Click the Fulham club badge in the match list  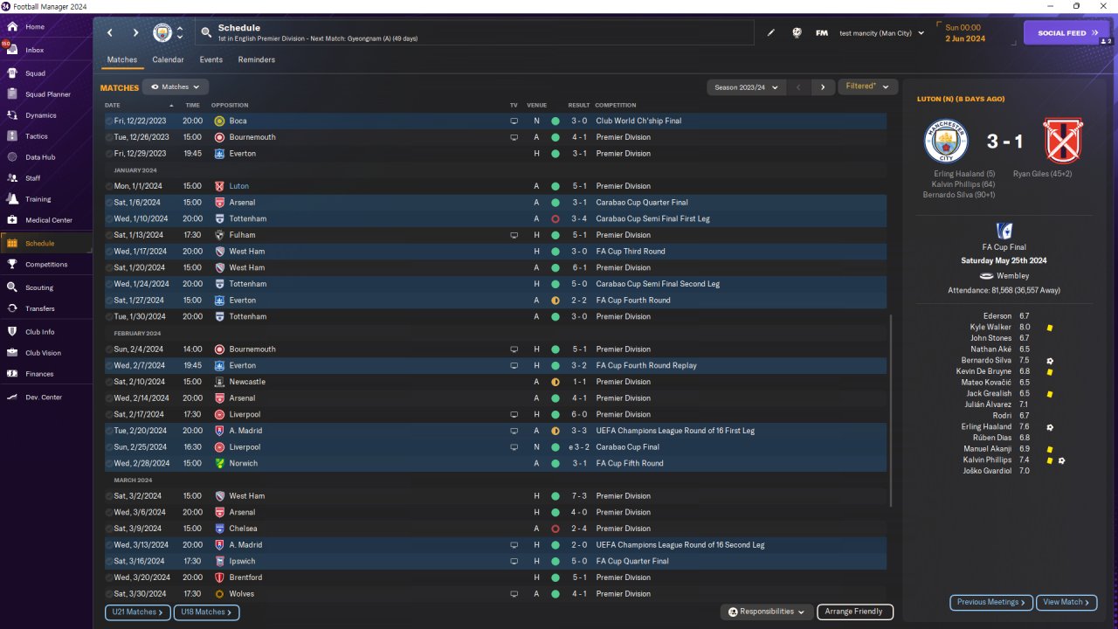(219, 235)
